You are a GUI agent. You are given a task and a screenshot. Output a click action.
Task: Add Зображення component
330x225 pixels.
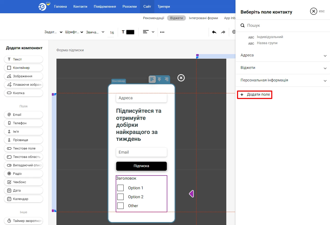point(23,76)
